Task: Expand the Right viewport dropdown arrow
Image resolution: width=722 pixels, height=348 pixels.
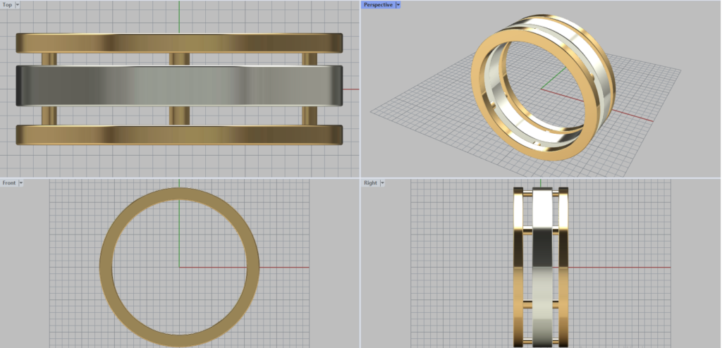Action: click(382, 182)
